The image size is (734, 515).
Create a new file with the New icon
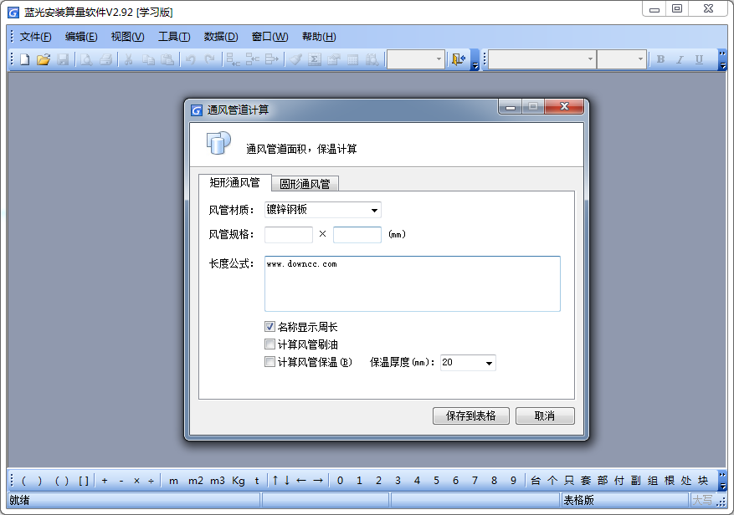tap(23, 59)
